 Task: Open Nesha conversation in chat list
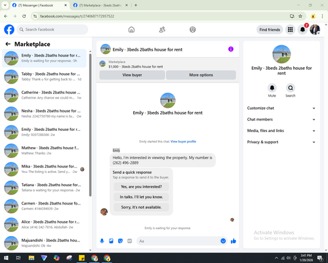44,114
